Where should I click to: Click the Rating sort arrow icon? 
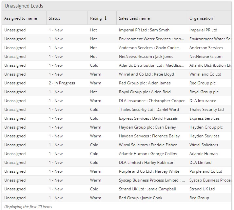(x=106, y=18)
